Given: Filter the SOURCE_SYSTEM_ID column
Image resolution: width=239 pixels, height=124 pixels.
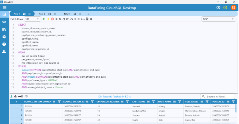Looking at the screenshot, I should pos(92,102).
